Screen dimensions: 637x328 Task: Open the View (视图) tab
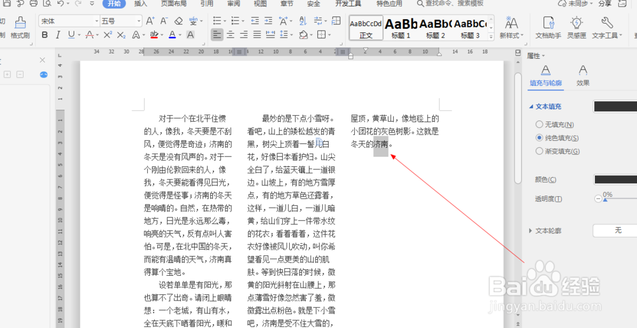pyautogui.click(x=260, y=4)
